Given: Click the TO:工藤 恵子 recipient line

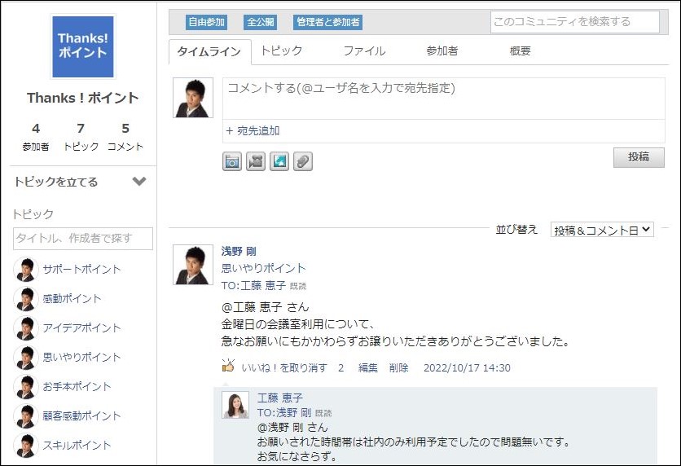Looking at the screenshot, I should tap(253, 285).
